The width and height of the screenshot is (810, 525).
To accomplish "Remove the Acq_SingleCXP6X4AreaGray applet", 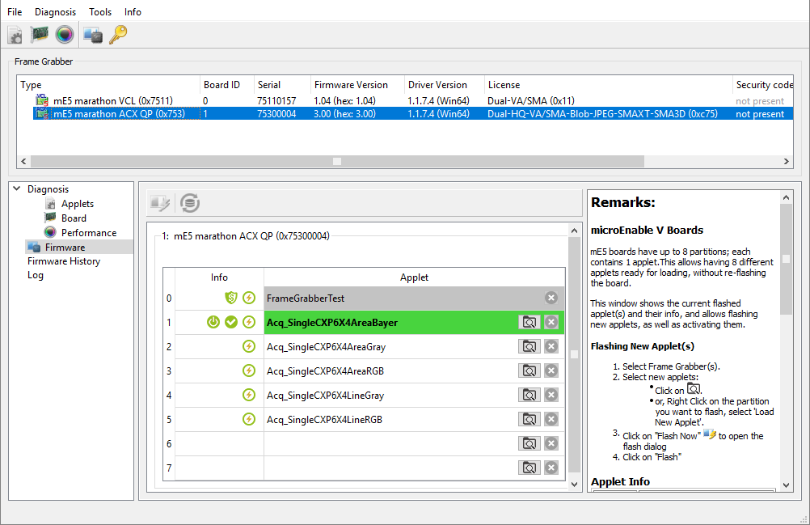I will point(551,347).
